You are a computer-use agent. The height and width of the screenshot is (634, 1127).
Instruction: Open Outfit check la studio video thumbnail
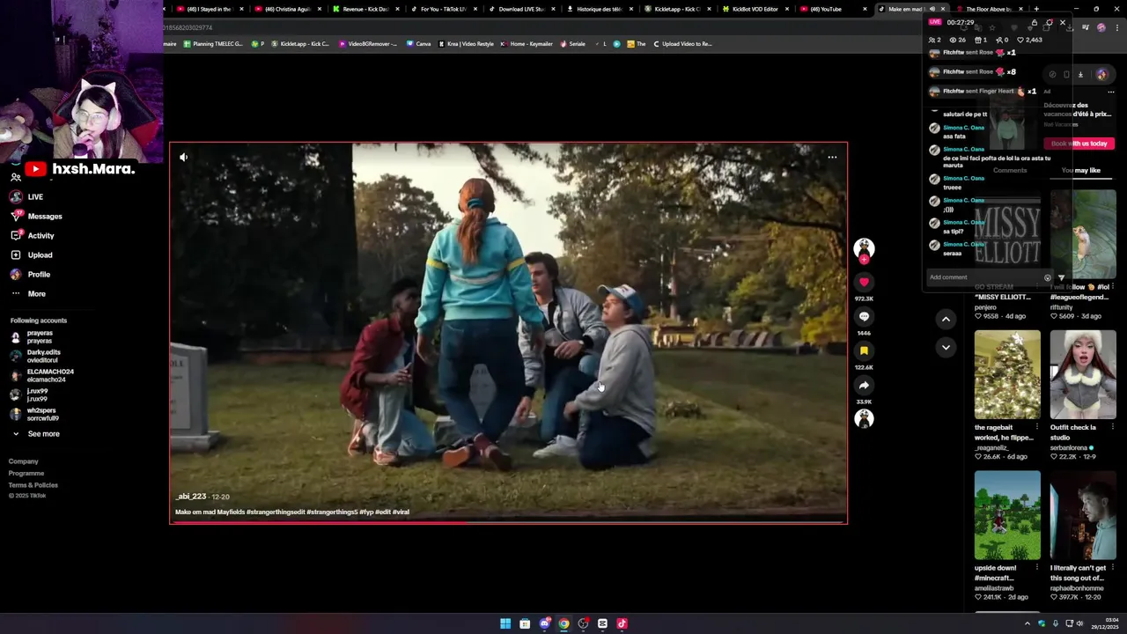1083,374
